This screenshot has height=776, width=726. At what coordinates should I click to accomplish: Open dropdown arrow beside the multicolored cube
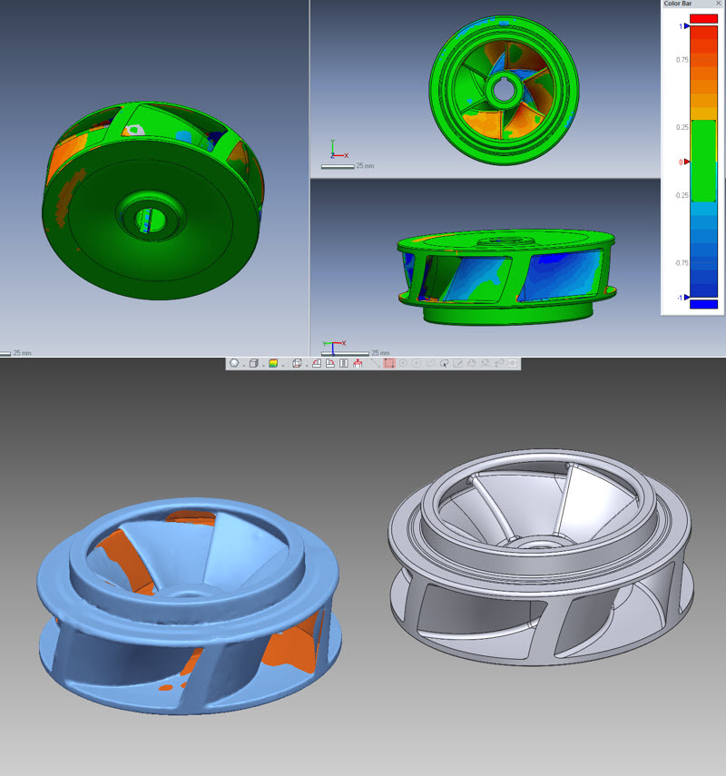[x=283, y=364]
